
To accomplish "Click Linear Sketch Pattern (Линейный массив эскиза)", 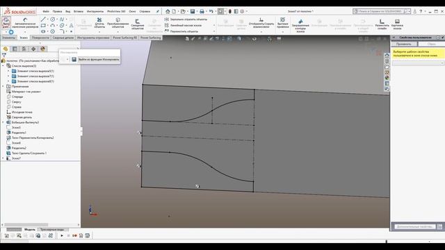I will pos(184,25).
